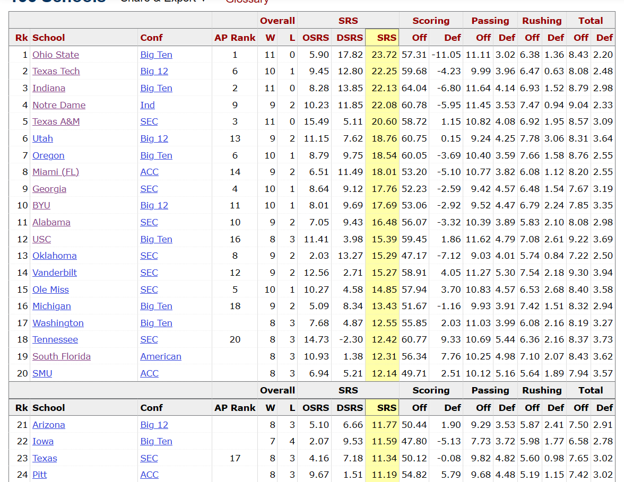Open the American conference link
This screenshot has width=624, height=482.
(161, 356)
